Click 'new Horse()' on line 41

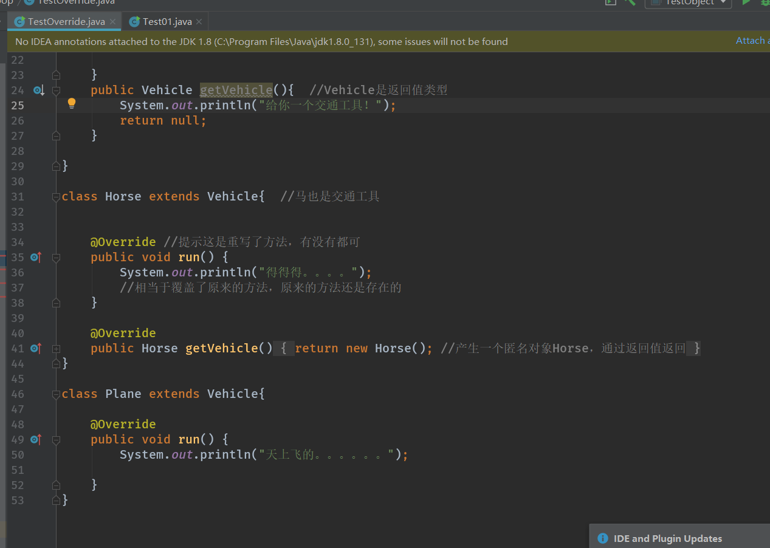[x=386, y=349]
